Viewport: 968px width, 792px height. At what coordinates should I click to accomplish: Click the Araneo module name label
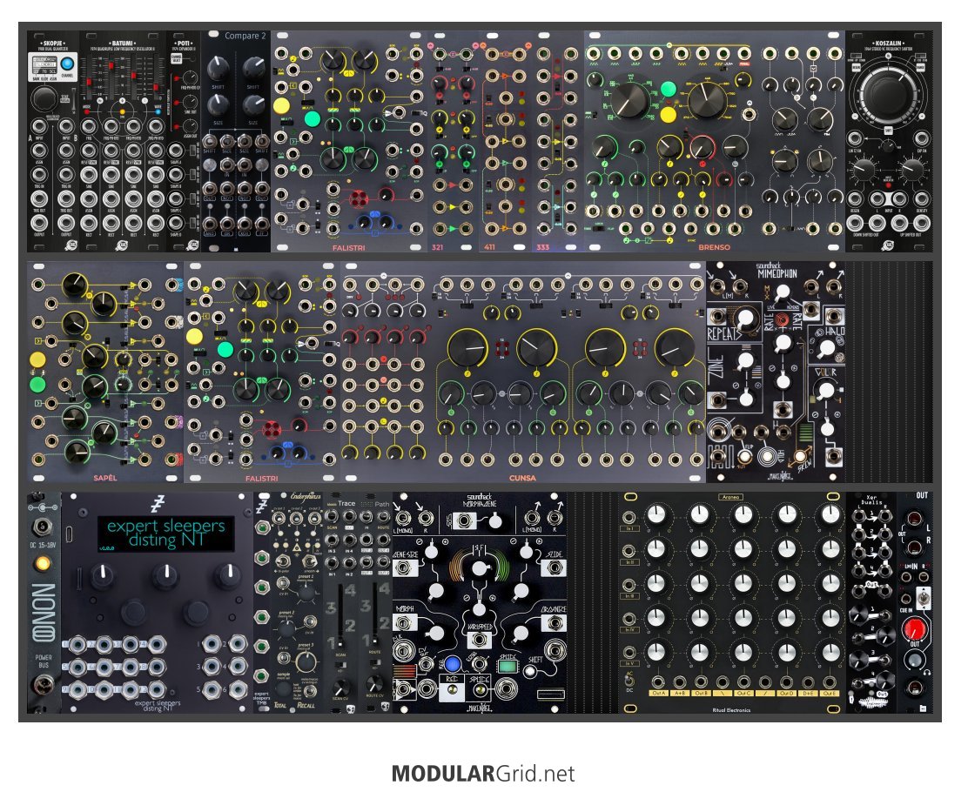pos(731,497)
